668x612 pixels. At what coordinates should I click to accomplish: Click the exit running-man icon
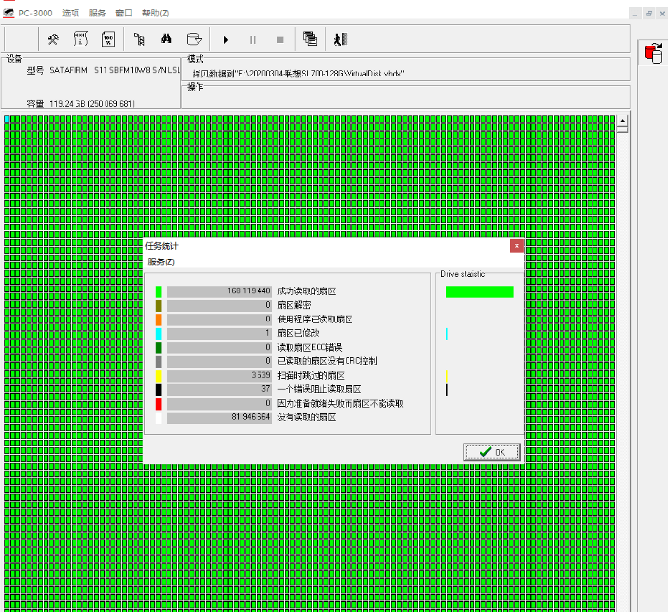341,39
